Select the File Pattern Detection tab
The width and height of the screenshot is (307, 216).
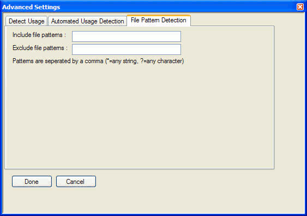click(x=159, y=20)
